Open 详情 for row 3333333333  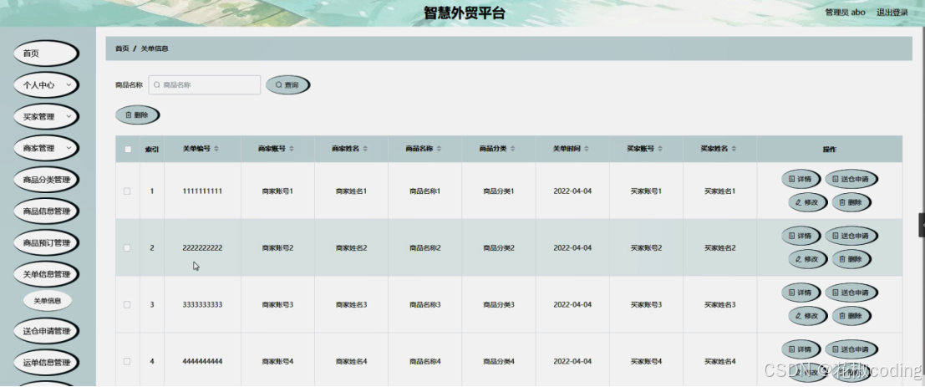[800, 292]
